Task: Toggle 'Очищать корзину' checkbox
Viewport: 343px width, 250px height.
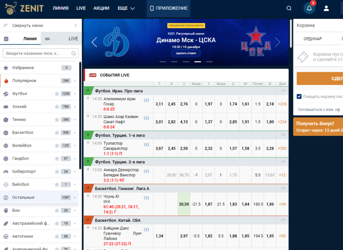Action: click(299, 96)
